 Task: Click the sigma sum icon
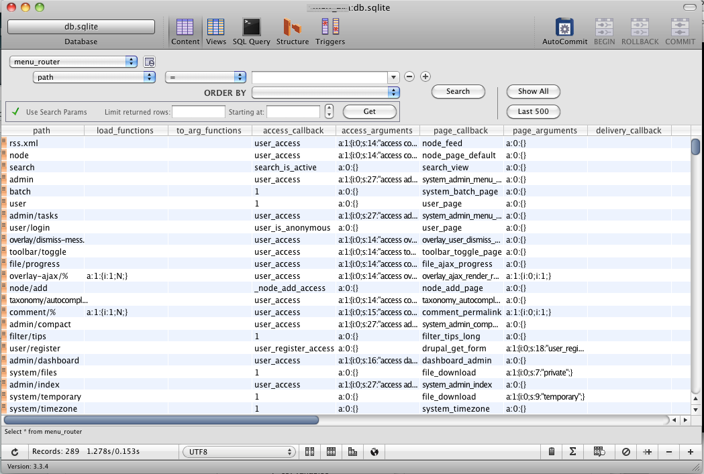coord(573,452)
